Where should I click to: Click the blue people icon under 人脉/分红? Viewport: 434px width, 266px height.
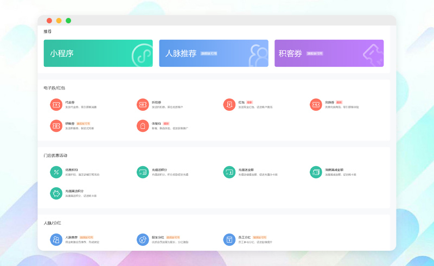tap(55, 239)
